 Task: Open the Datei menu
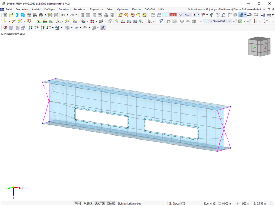point(9,9)
